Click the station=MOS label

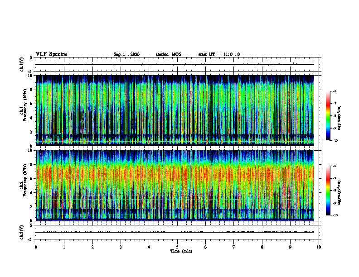169,54
